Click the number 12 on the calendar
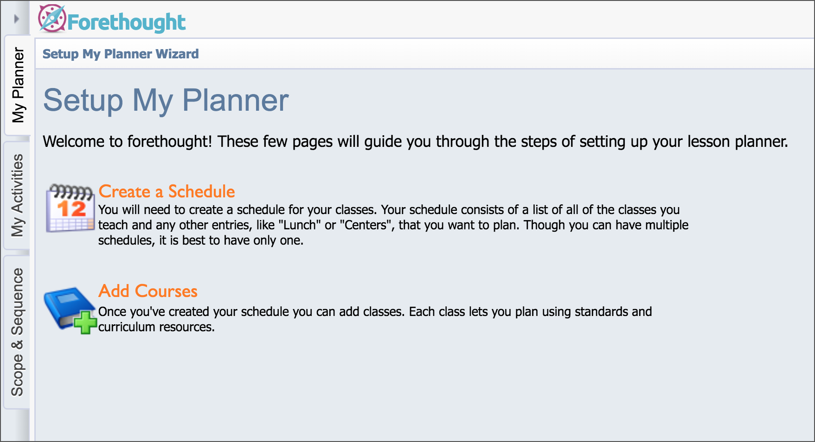This screenshot has width=815, height=442. 71,209
